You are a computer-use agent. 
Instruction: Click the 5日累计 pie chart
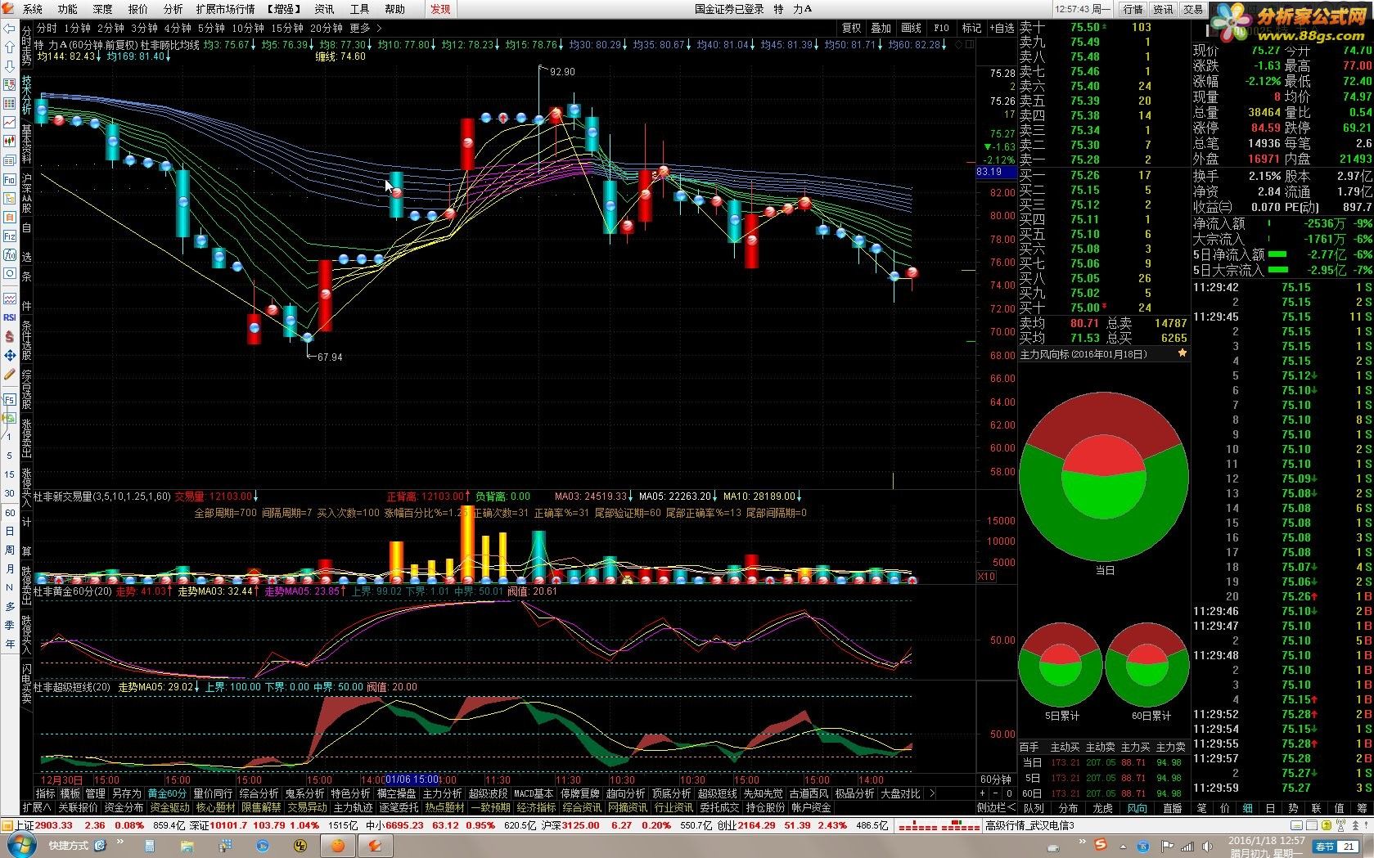click(1061, 664)
